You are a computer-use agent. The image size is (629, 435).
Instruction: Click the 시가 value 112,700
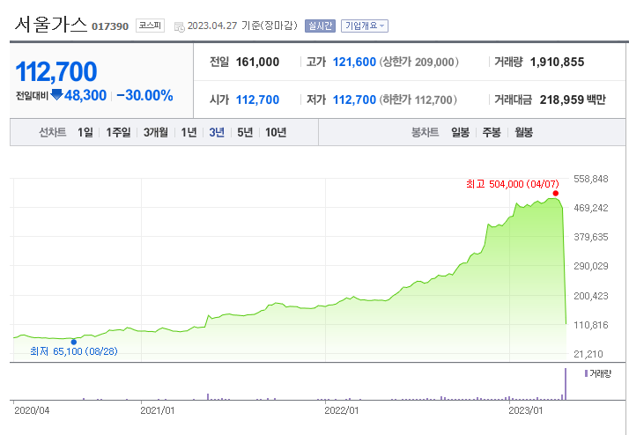pyautogui.click(x=257, y=100)
